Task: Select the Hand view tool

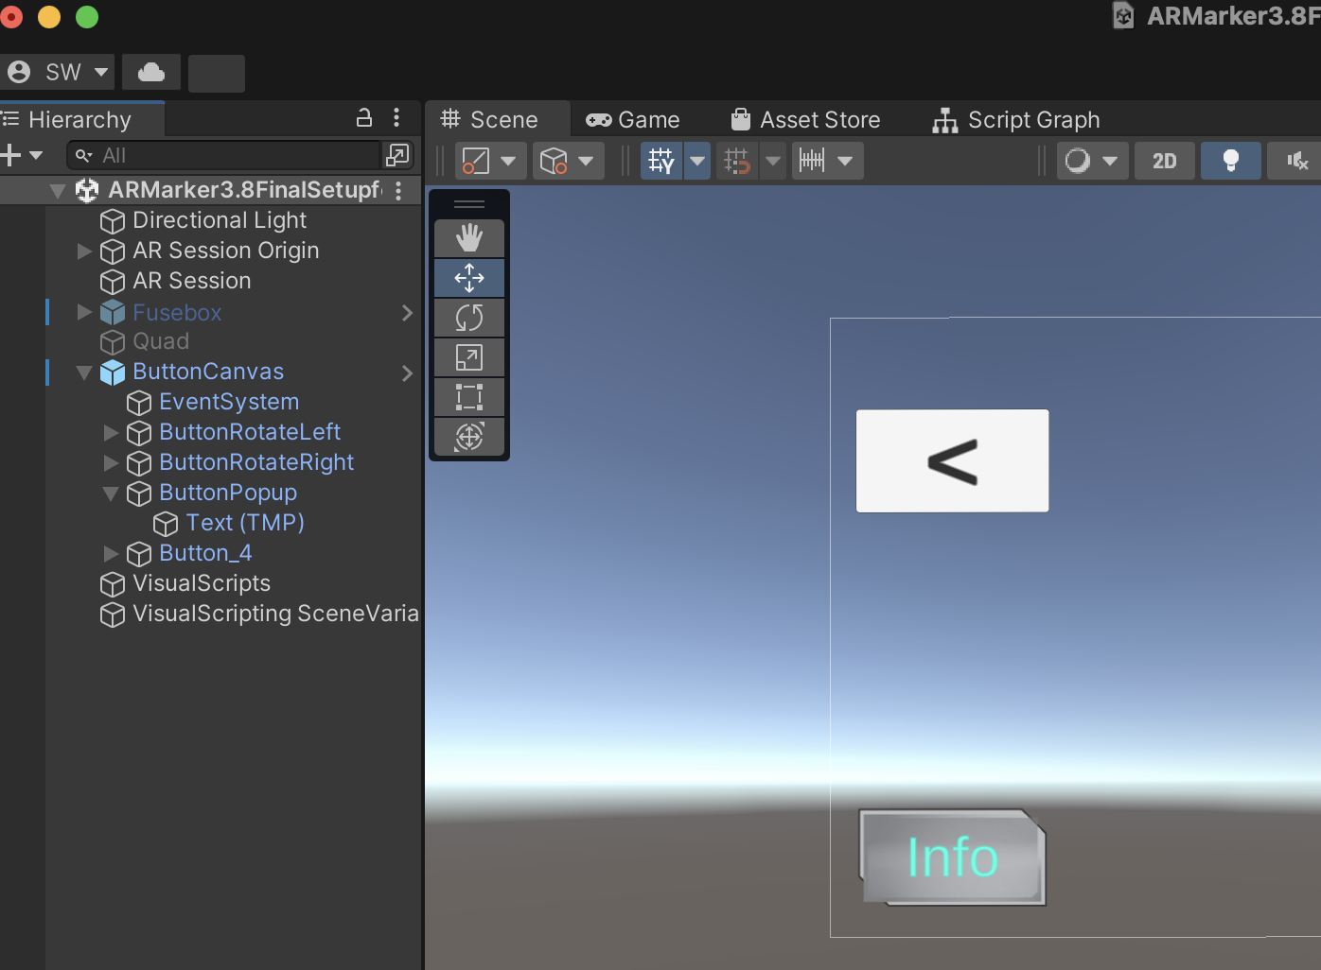Action: [469, 238]
